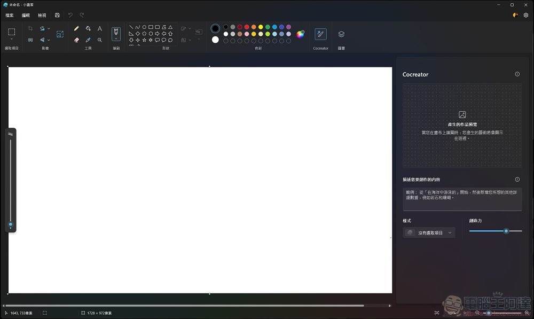This screenshot has height=319, width=534.
Task: Click the info icon beside 描述您要創作的內容
Action: [x=517, y=179]
